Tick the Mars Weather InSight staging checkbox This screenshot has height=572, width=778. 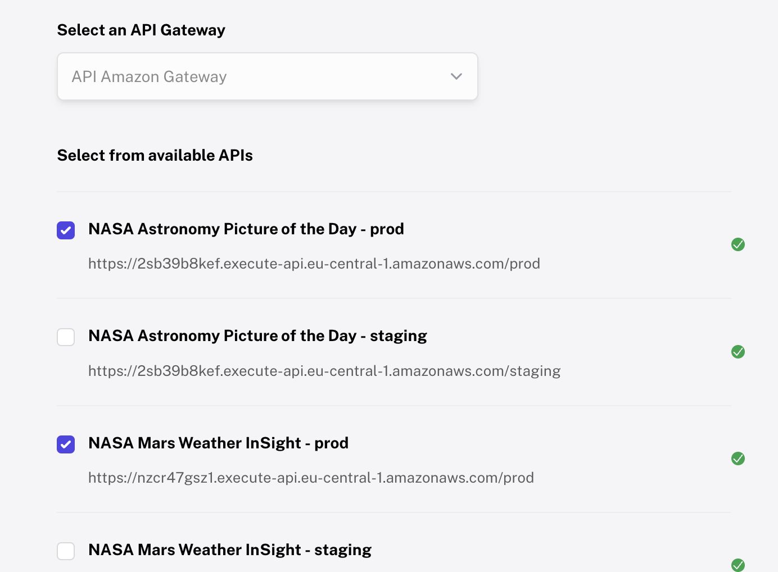tap(66, 551)
